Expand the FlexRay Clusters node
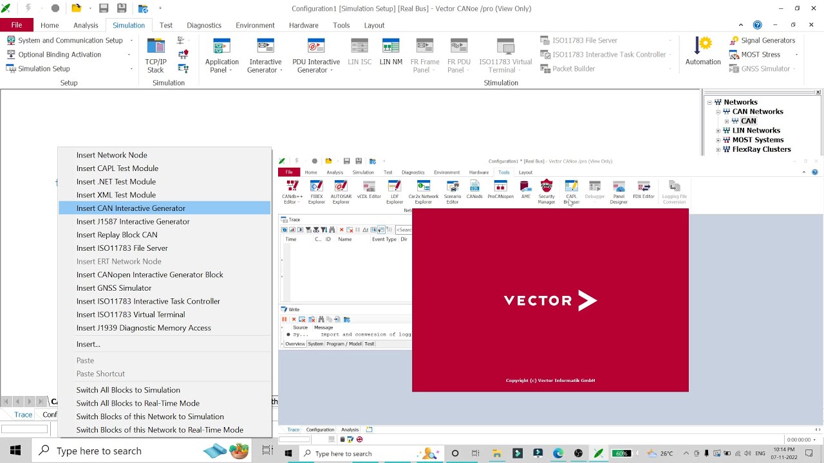824x463 pixels. click(718, 149)
